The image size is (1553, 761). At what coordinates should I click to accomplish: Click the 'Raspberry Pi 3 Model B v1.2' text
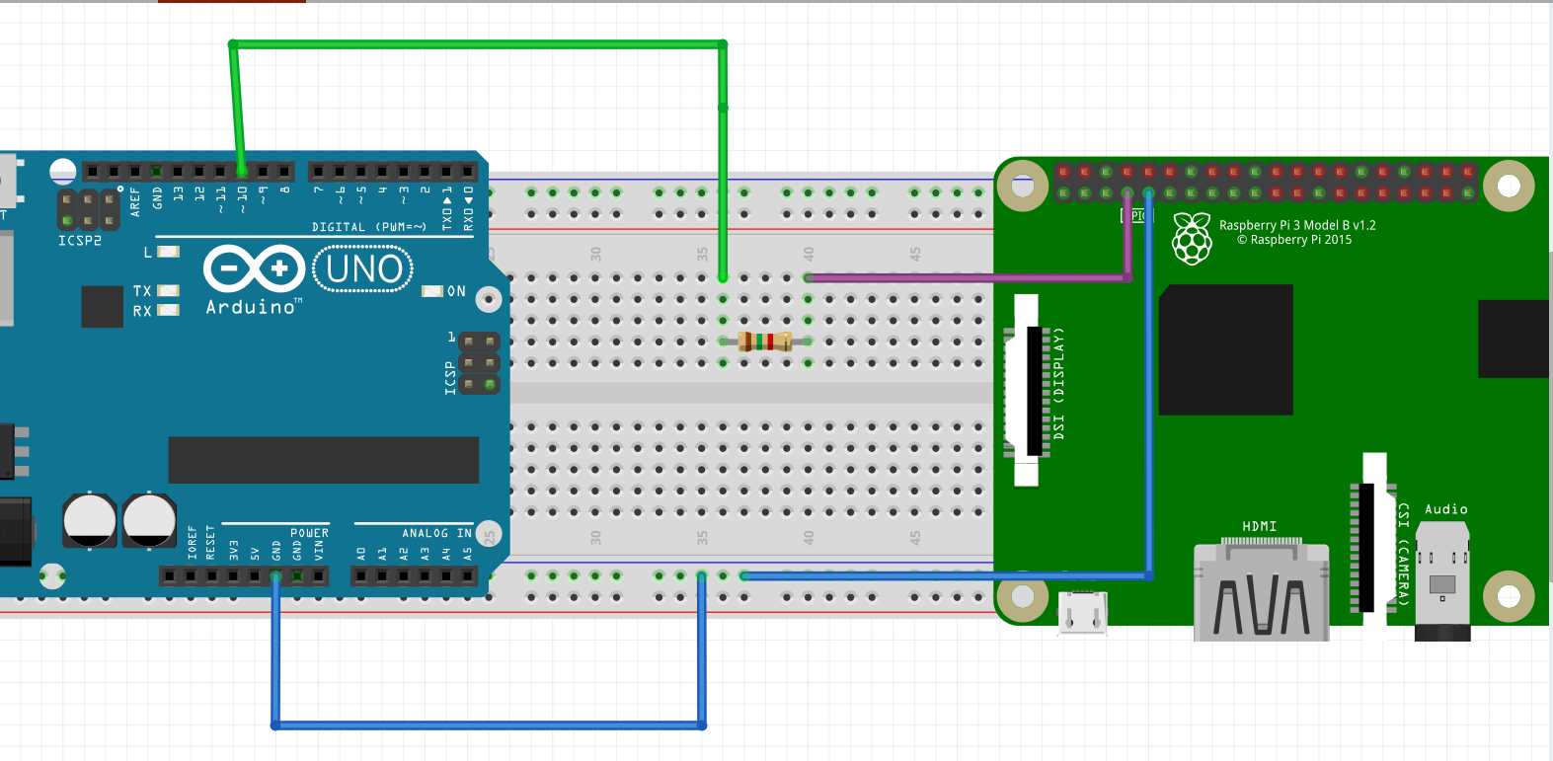1297,225
